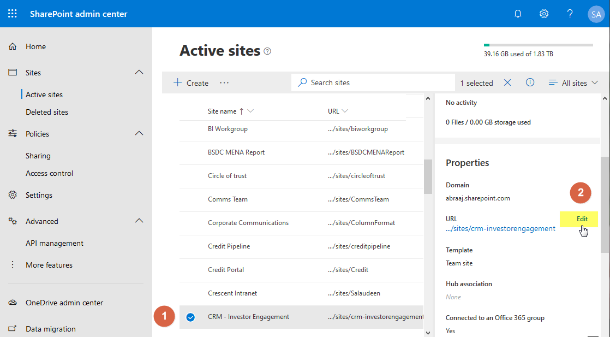Open the app launcher waffle icon
Screen dimensions: 610x337
[12, 14]
